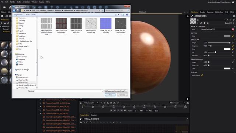Click the material preview checker thumbnail
236x133 pixels.
point(193,21)
